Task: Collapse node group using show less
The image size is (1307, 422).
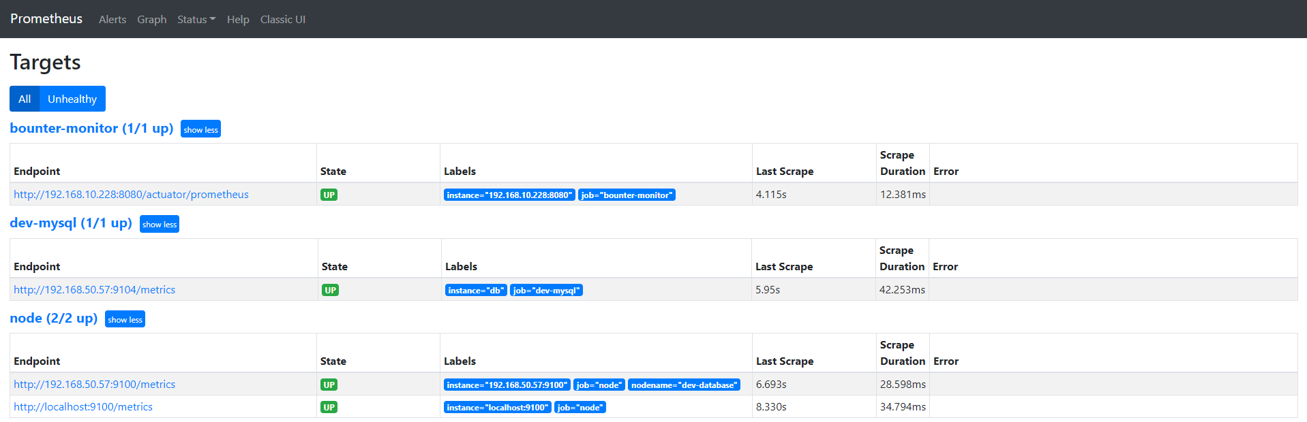Action: [125, 320]
